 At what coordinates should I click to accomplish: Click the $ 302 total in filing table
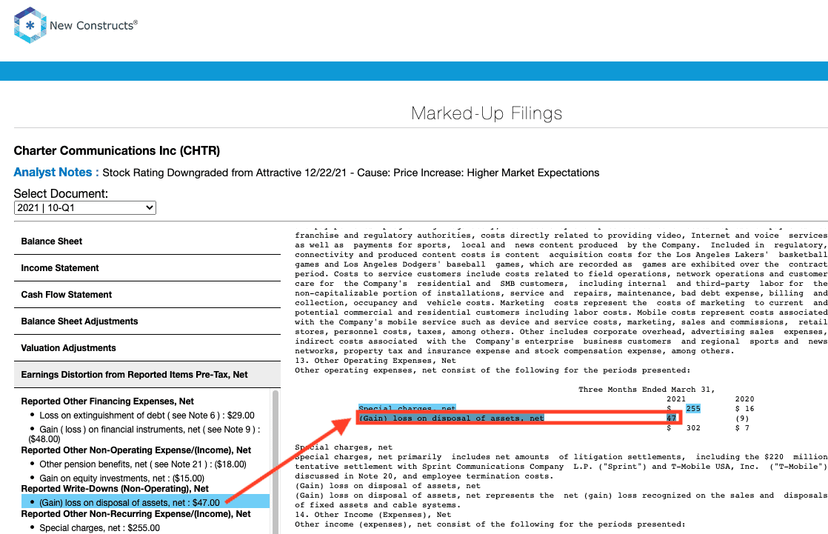pyautogui.click(x=684, y=428)
